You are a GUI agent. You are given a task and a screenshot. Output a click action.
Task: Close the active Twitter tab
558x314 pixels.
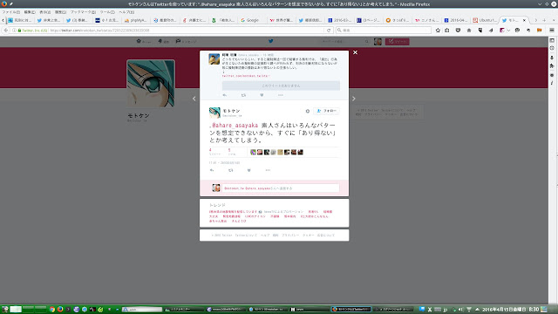click(524, 20)
